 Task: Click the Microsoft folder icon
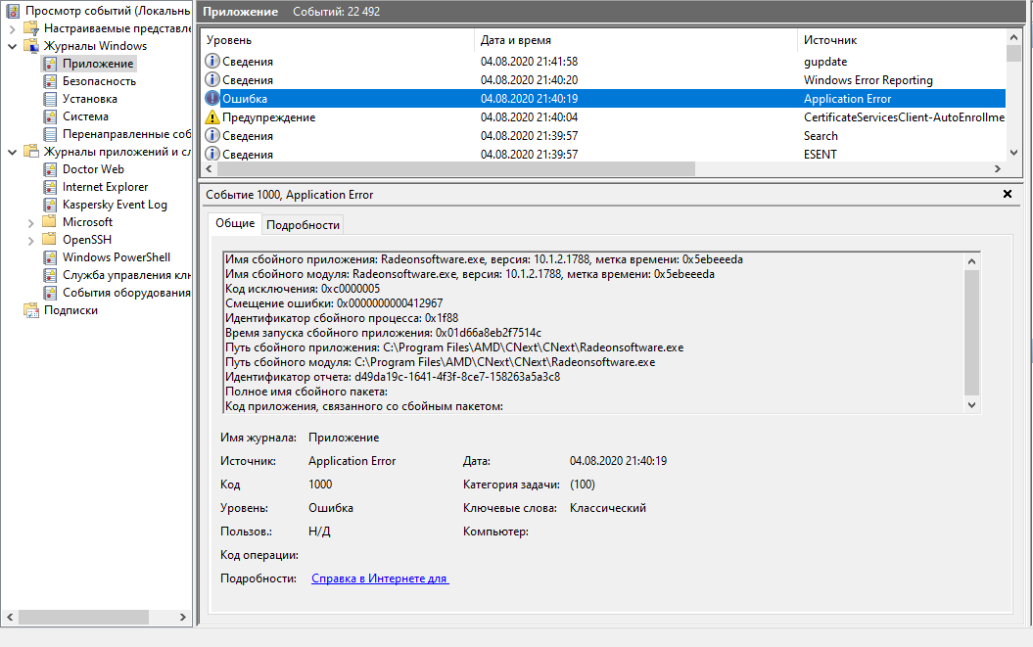tap(49, 222)
